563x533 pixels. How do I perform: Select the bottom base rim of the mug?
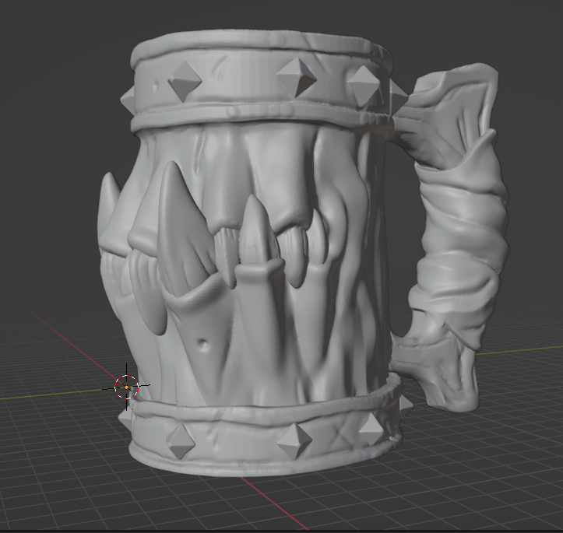point(266,463)
